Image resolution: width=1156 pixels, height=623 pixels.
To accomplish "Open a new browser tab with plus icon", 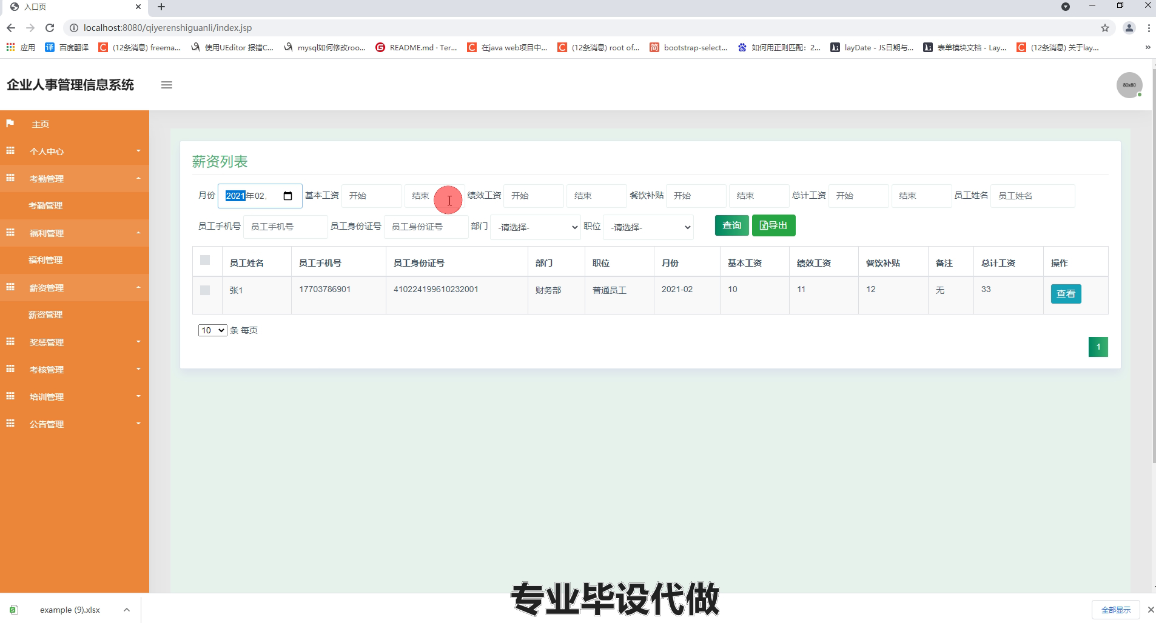I will (161, 7).
